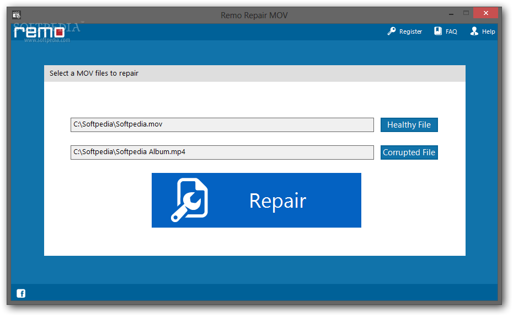Minimize the Remo Repair MOV window

point(451,14)
